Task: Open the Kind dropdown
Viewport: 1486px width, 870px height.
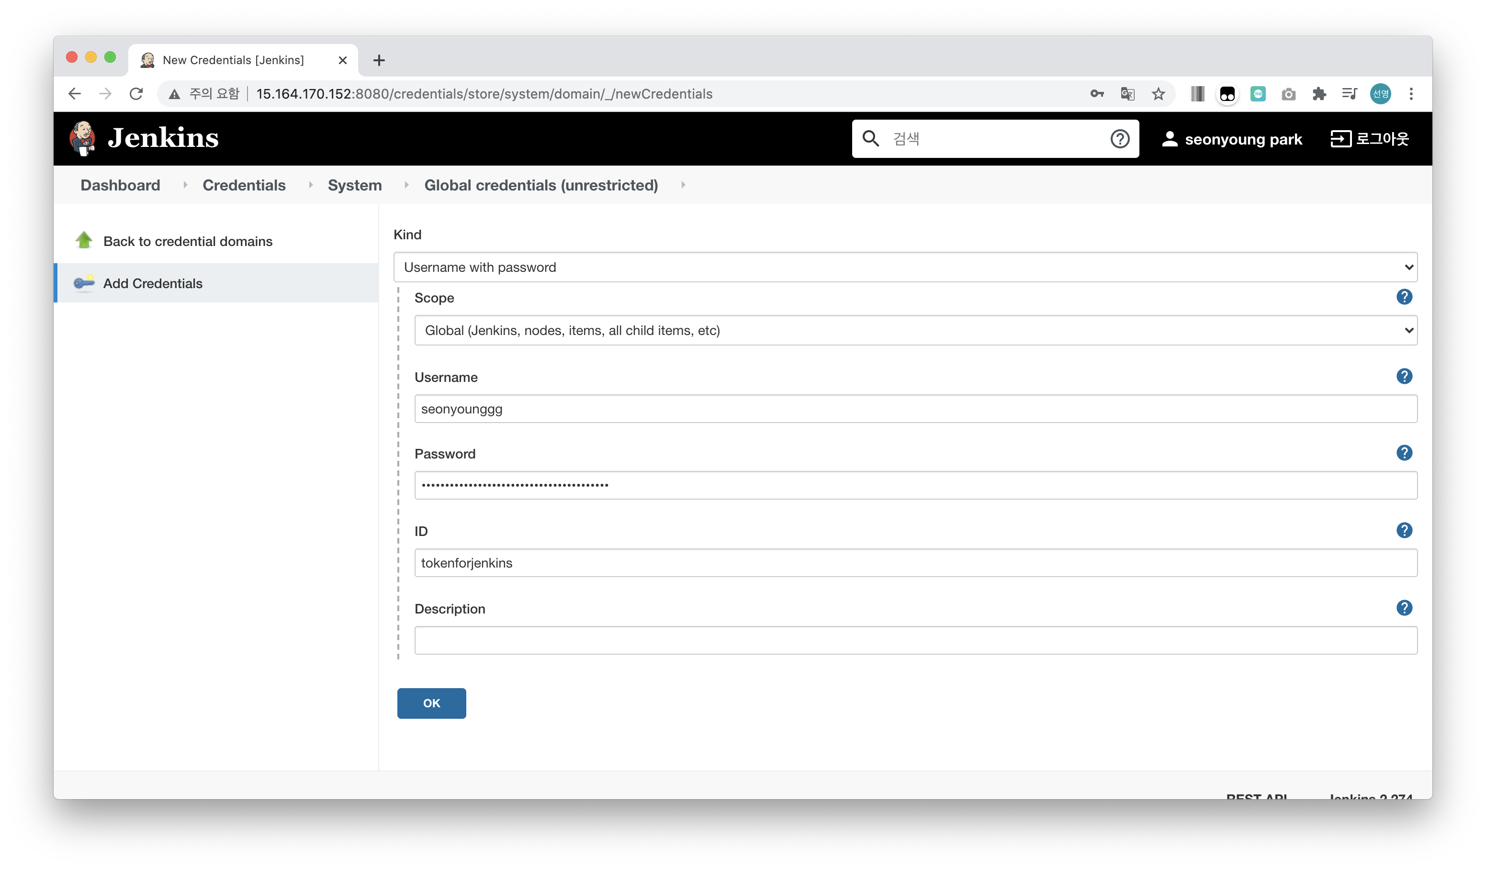Action: pos(905,267)
